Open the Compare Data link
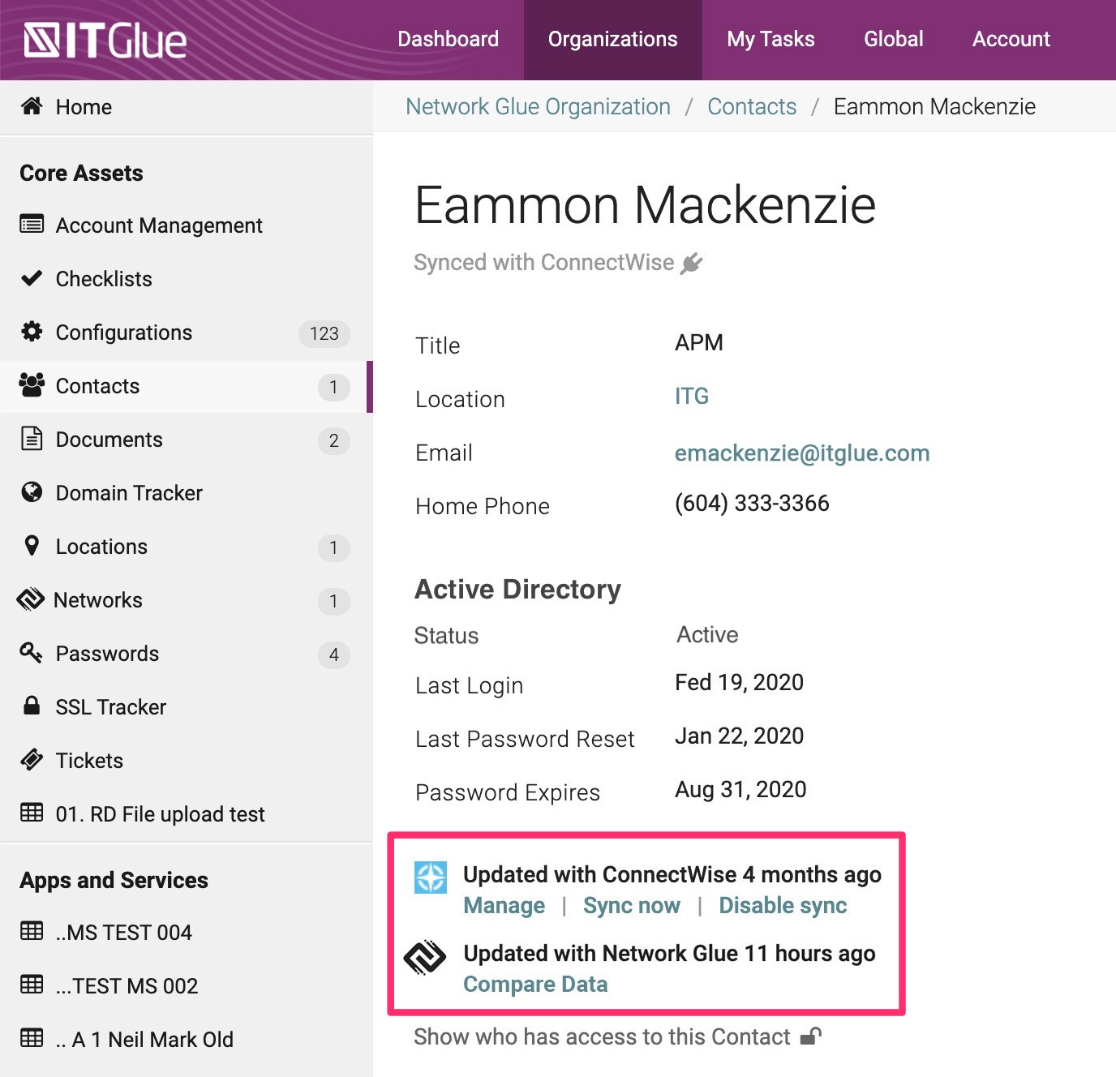This screenshot has height=1077, width=1116. tap(535, 984)
